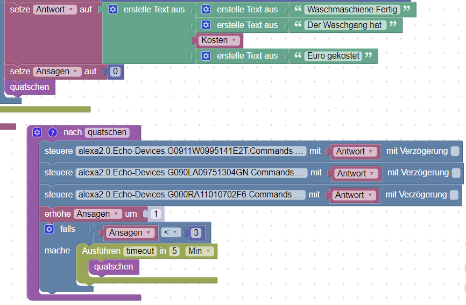Open 'Antwort' dropdown in G090LA09751304GN steuere row

click(x=356, y=173)
